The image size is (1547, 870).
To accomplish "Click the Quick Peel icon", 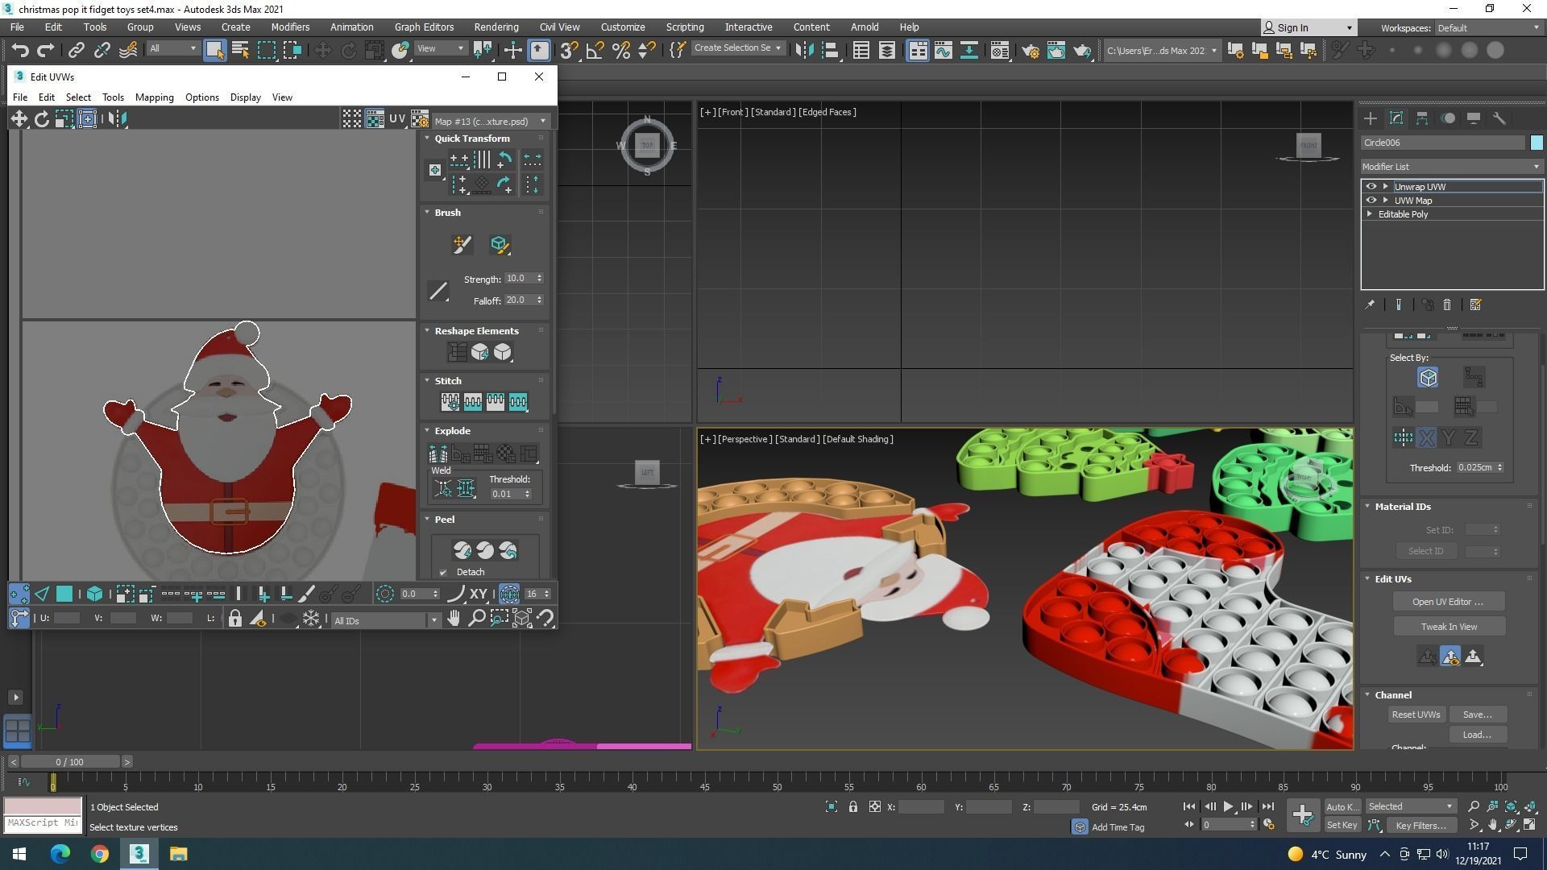I will pyautogui.click(x=462, y=550).
